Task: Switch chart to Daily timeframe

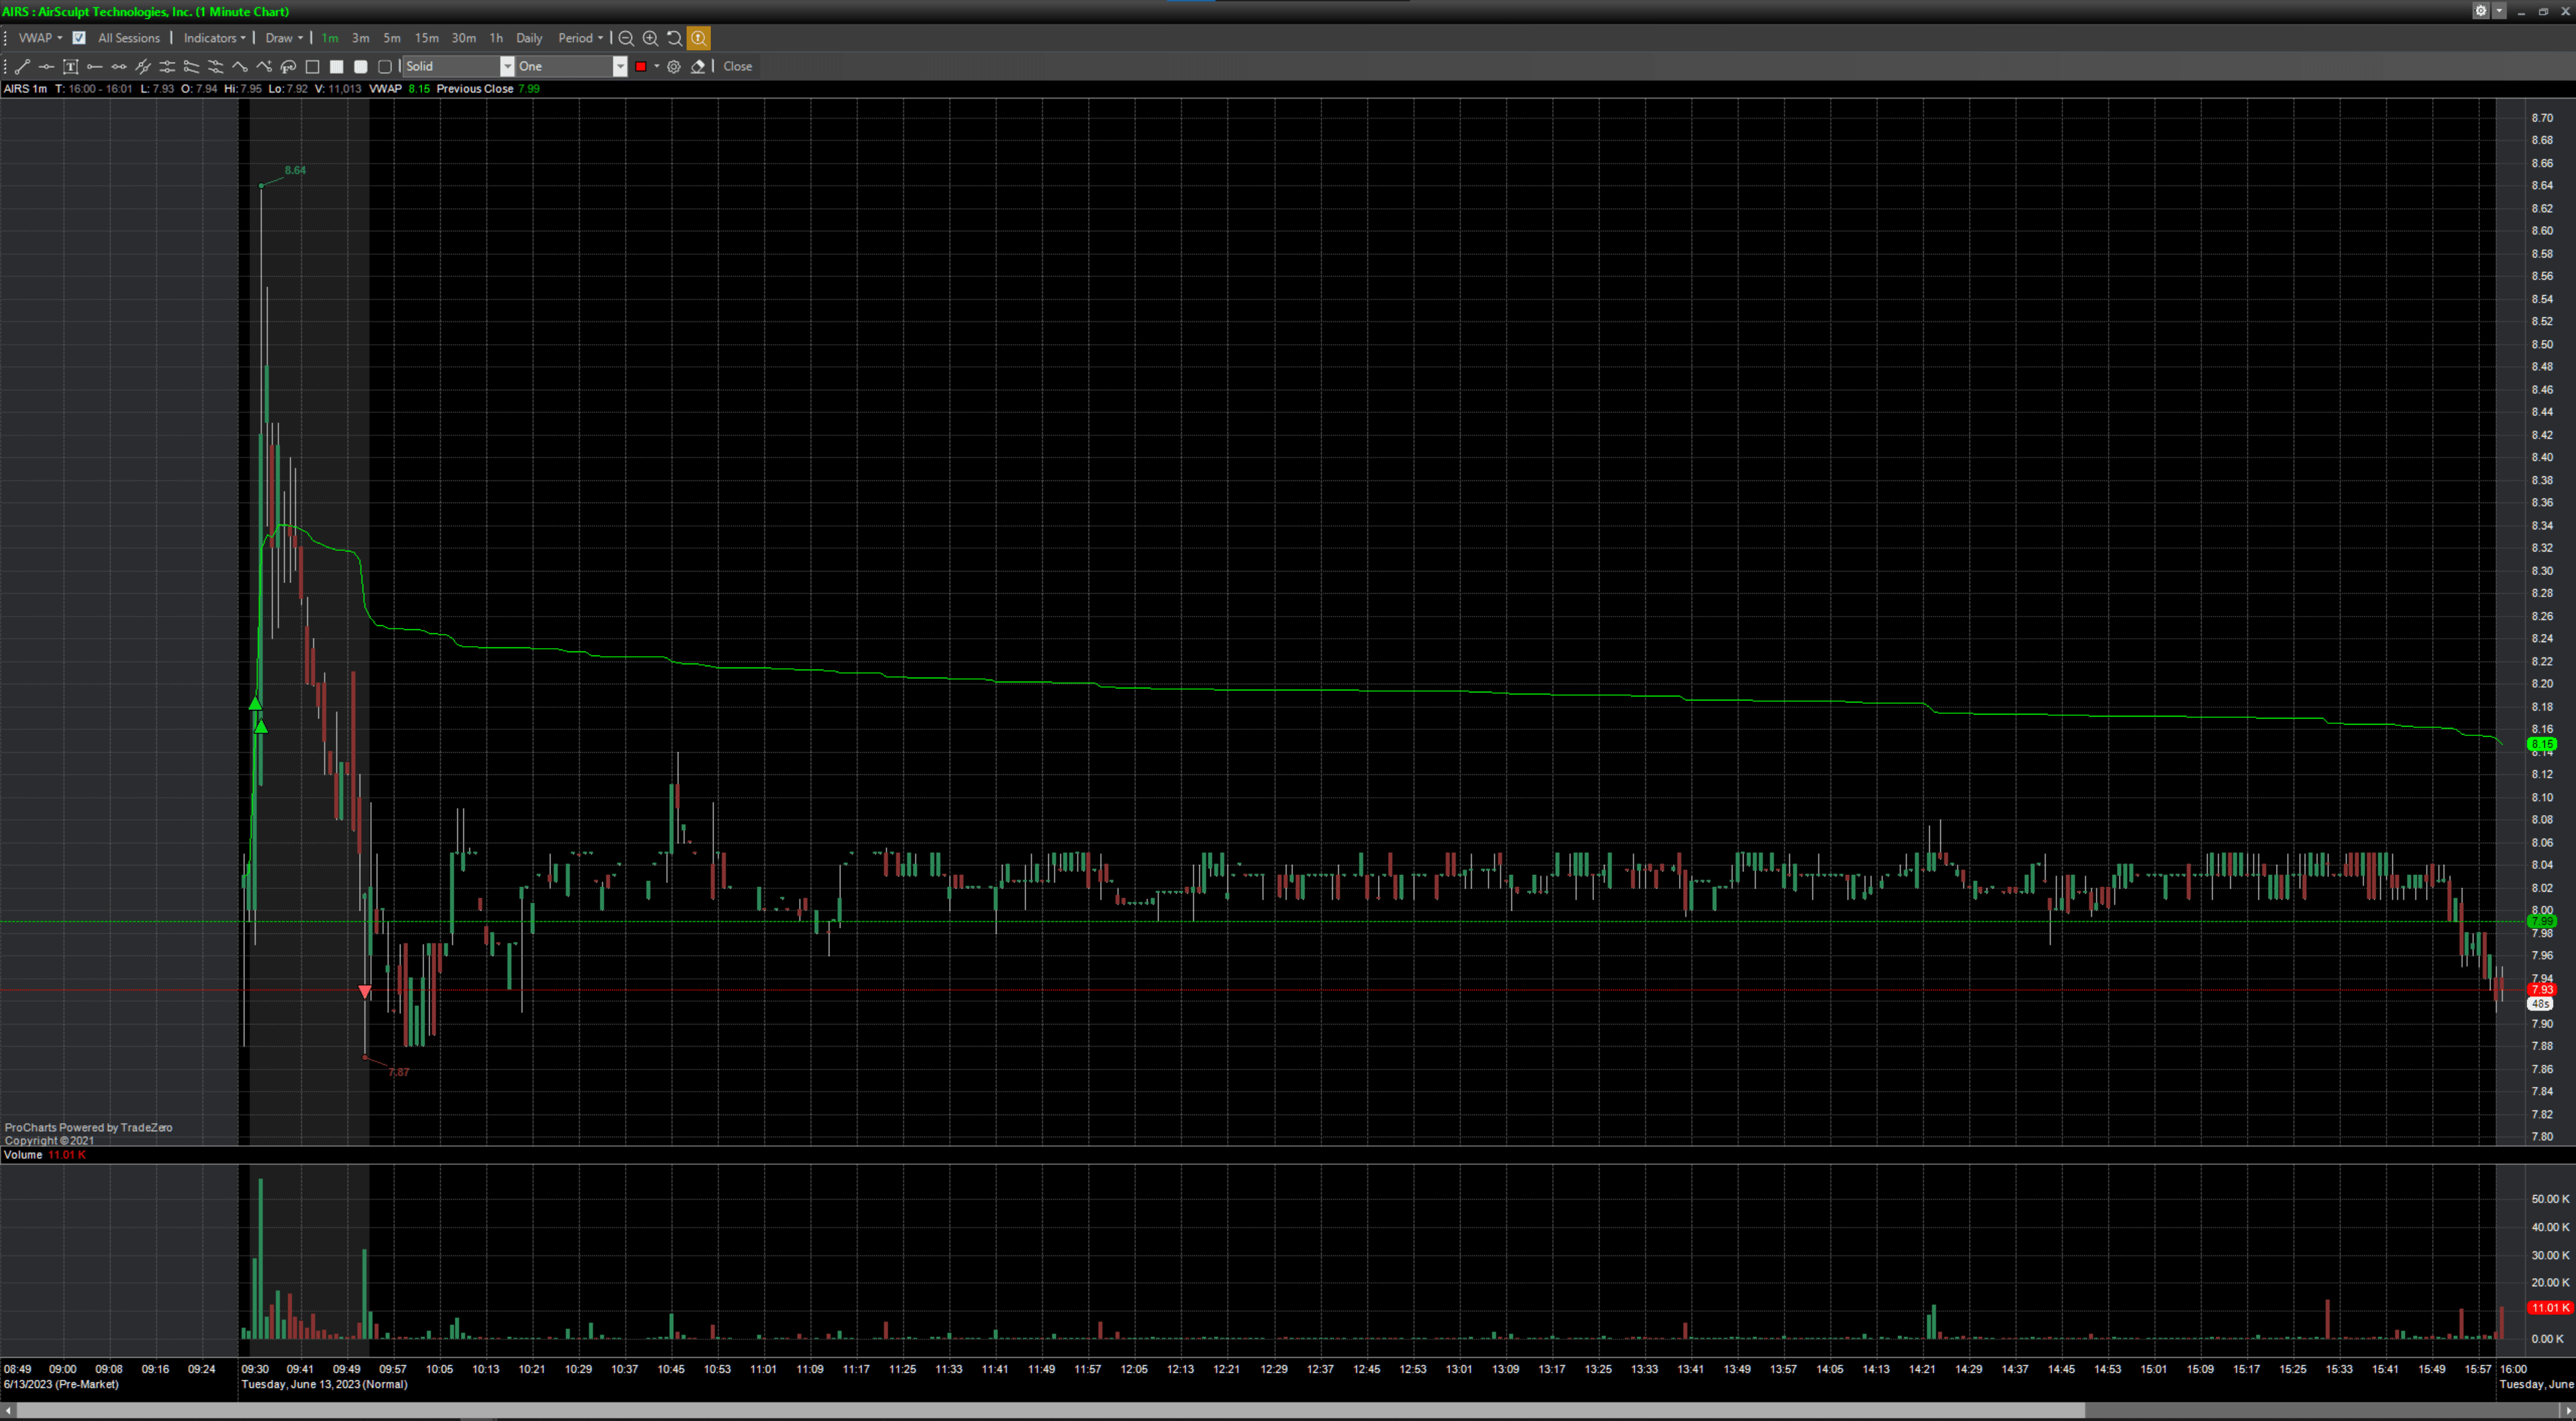Action: tap(528, 38)
